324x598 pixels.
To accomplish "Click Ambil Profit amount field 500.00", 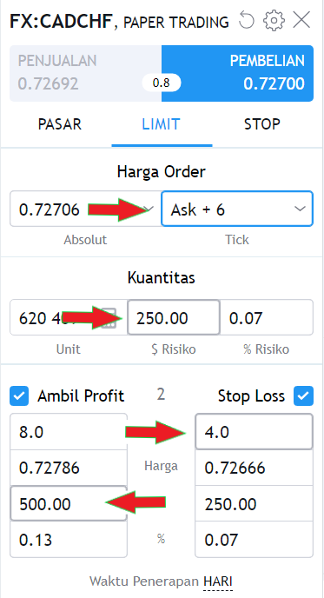I will [x=69, y=503].
